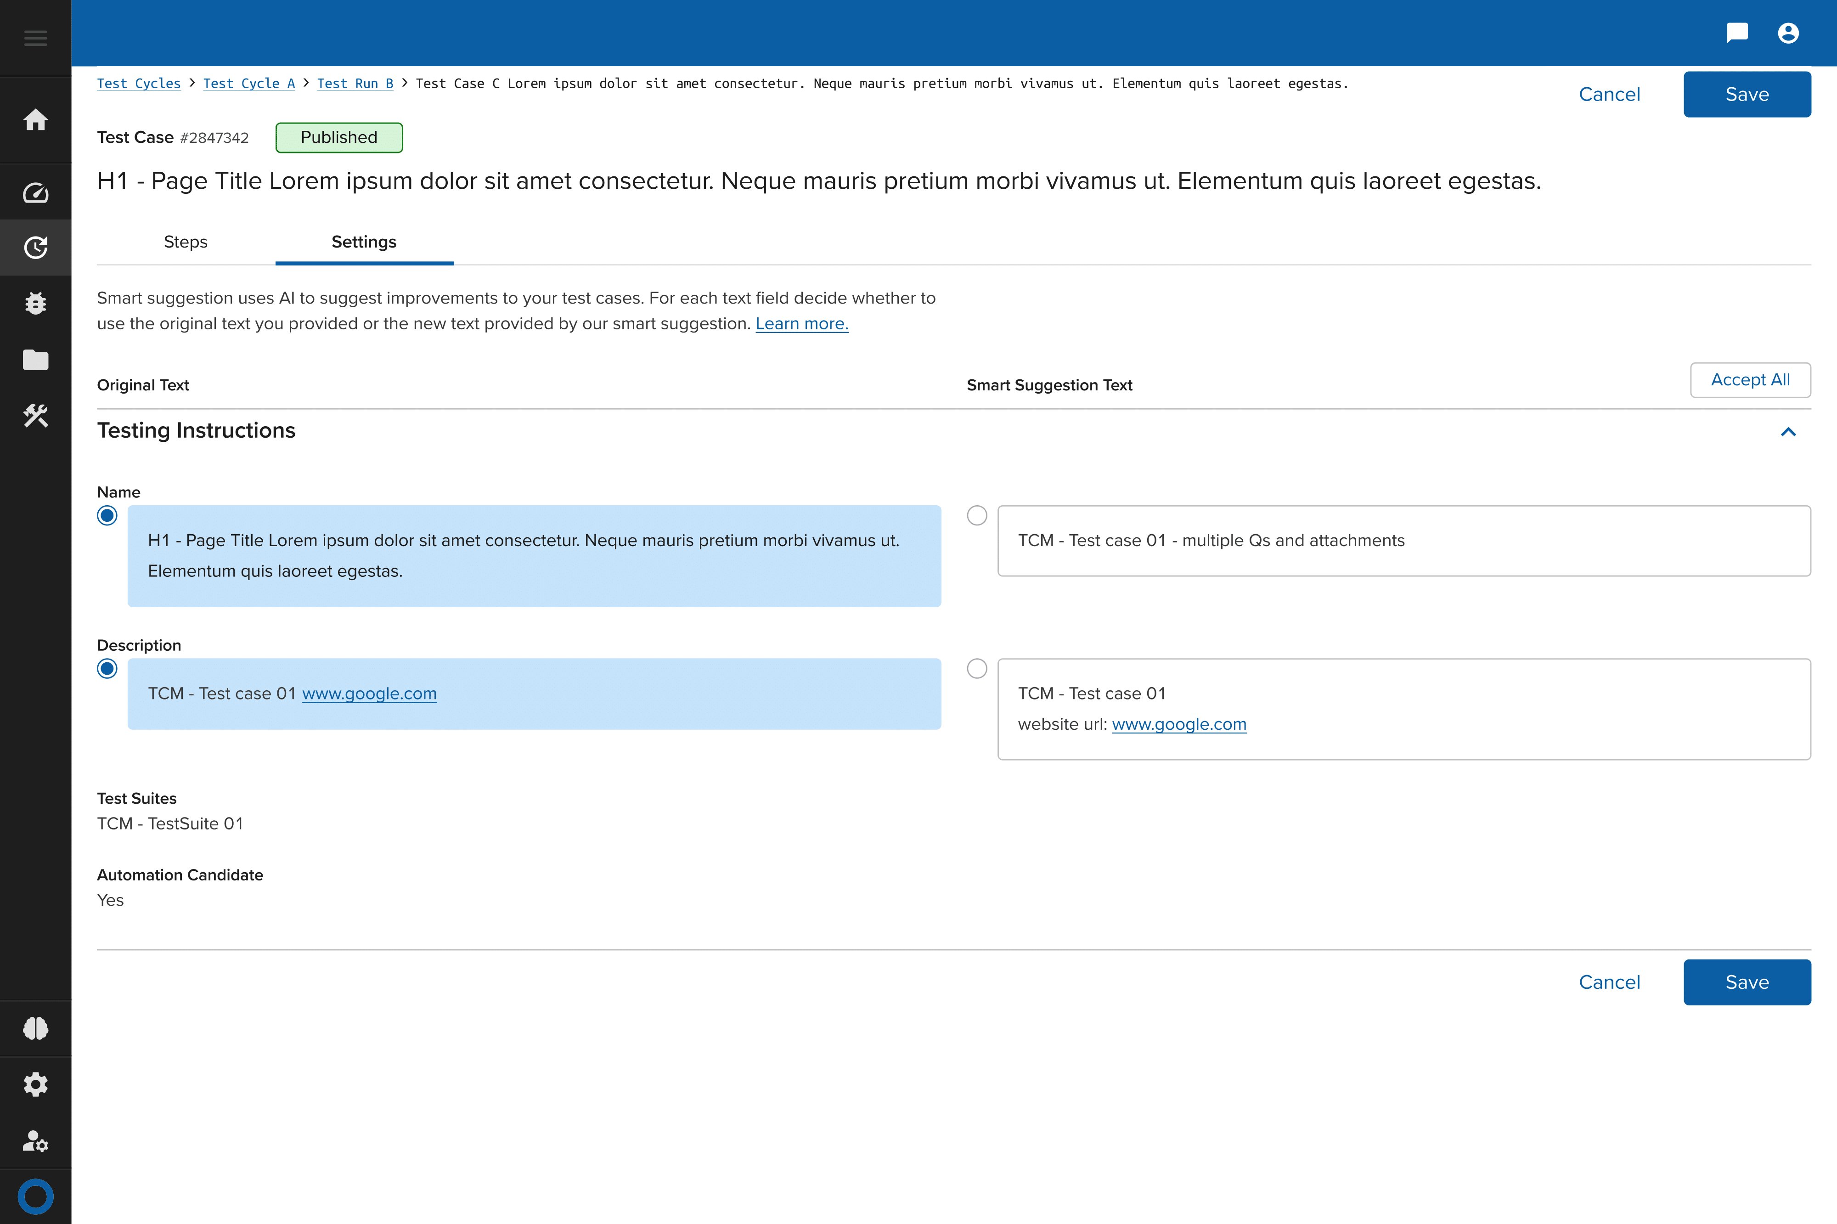Select original Name text radio button
This screenshot has height=1224, width=1837.
point(107,515)
